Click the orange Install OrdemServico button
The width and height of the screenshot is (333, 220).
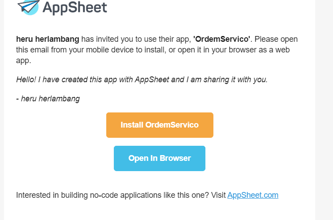(160, 125)
